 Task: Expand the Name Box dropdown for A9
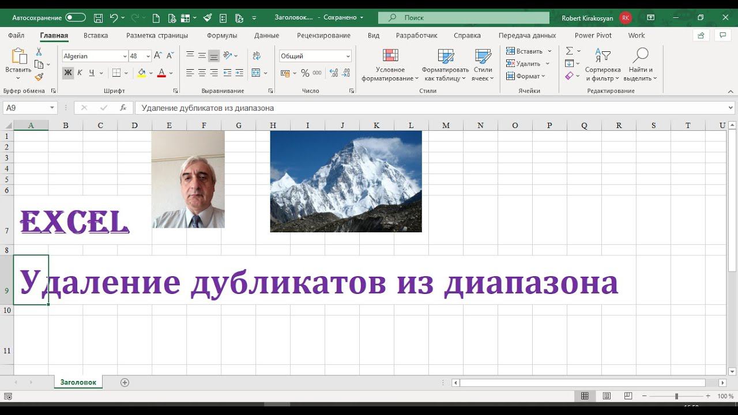[x=52, y=108]
